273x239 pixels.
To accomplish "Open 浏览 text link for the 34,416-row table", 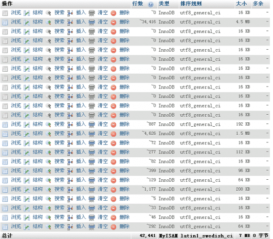I will tap(16, 22).
